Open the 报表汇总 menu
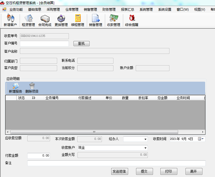The height and width of the screenshot is (177, 215). click(x=127, y=10)
